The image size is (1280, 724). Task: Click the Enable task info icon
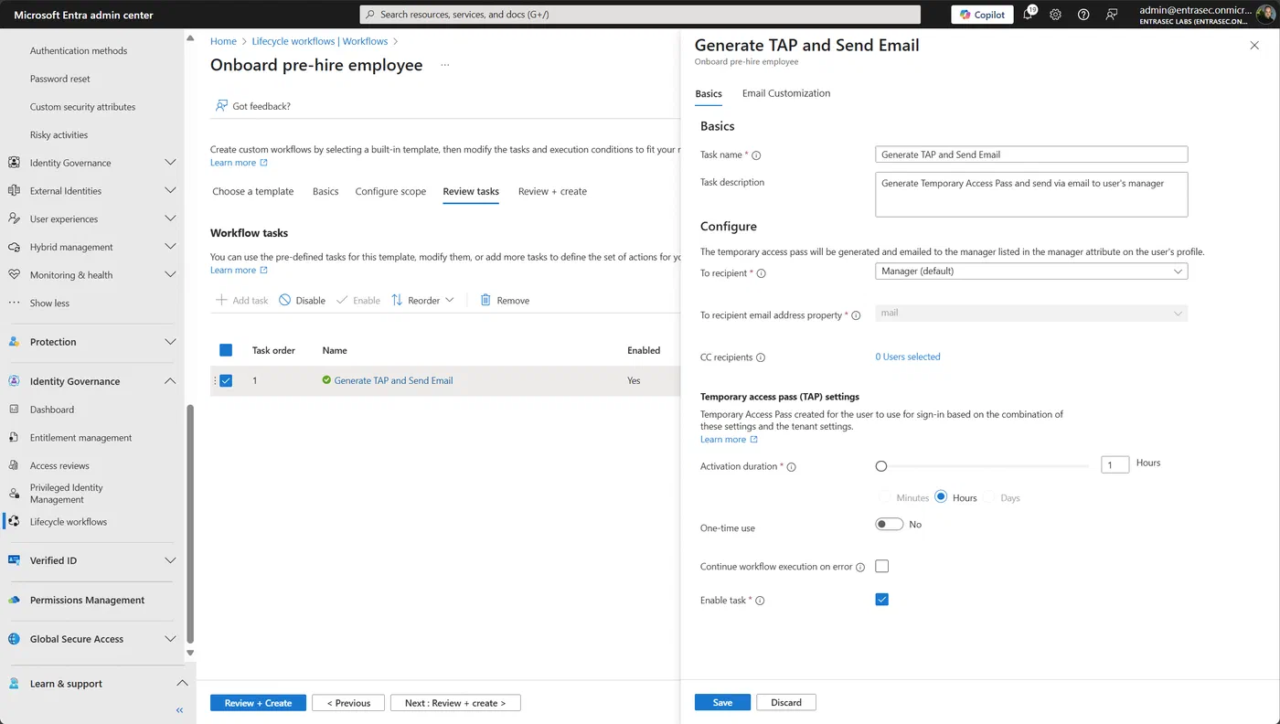[x=760, y=601]
